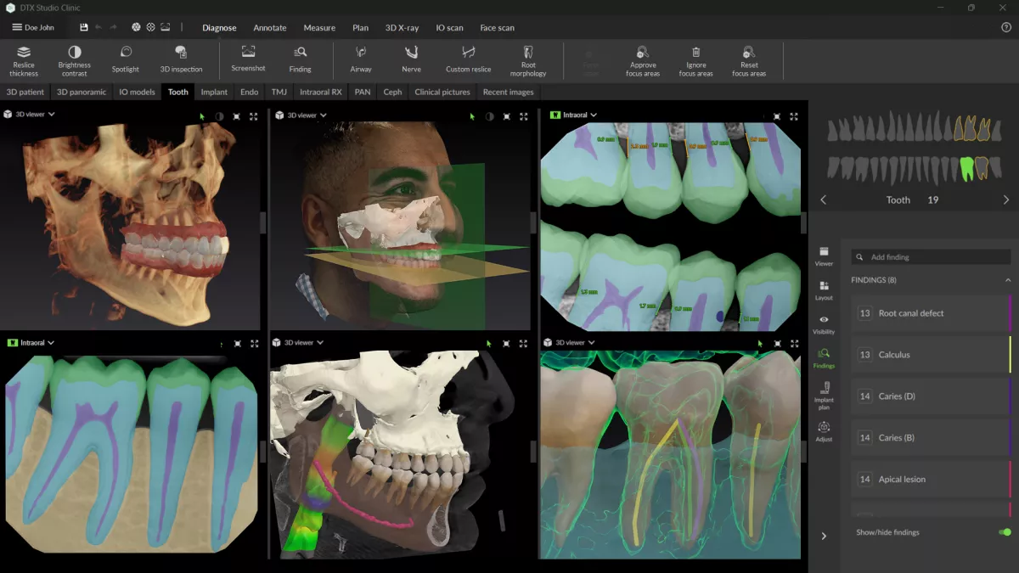This screenshot has width=1019, height=573.
Task: Activate the Spotlight tool
Action: point(126,59)
